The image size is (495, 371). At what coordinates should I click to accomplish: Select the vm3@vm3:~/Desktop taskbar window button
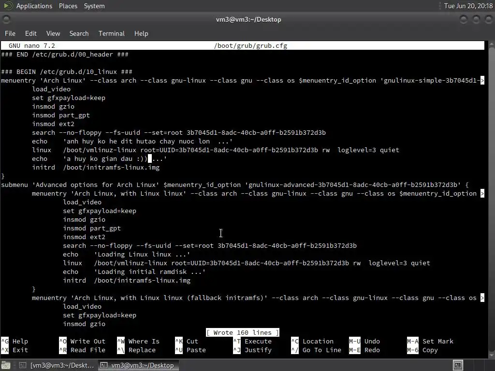coord(138,365)
